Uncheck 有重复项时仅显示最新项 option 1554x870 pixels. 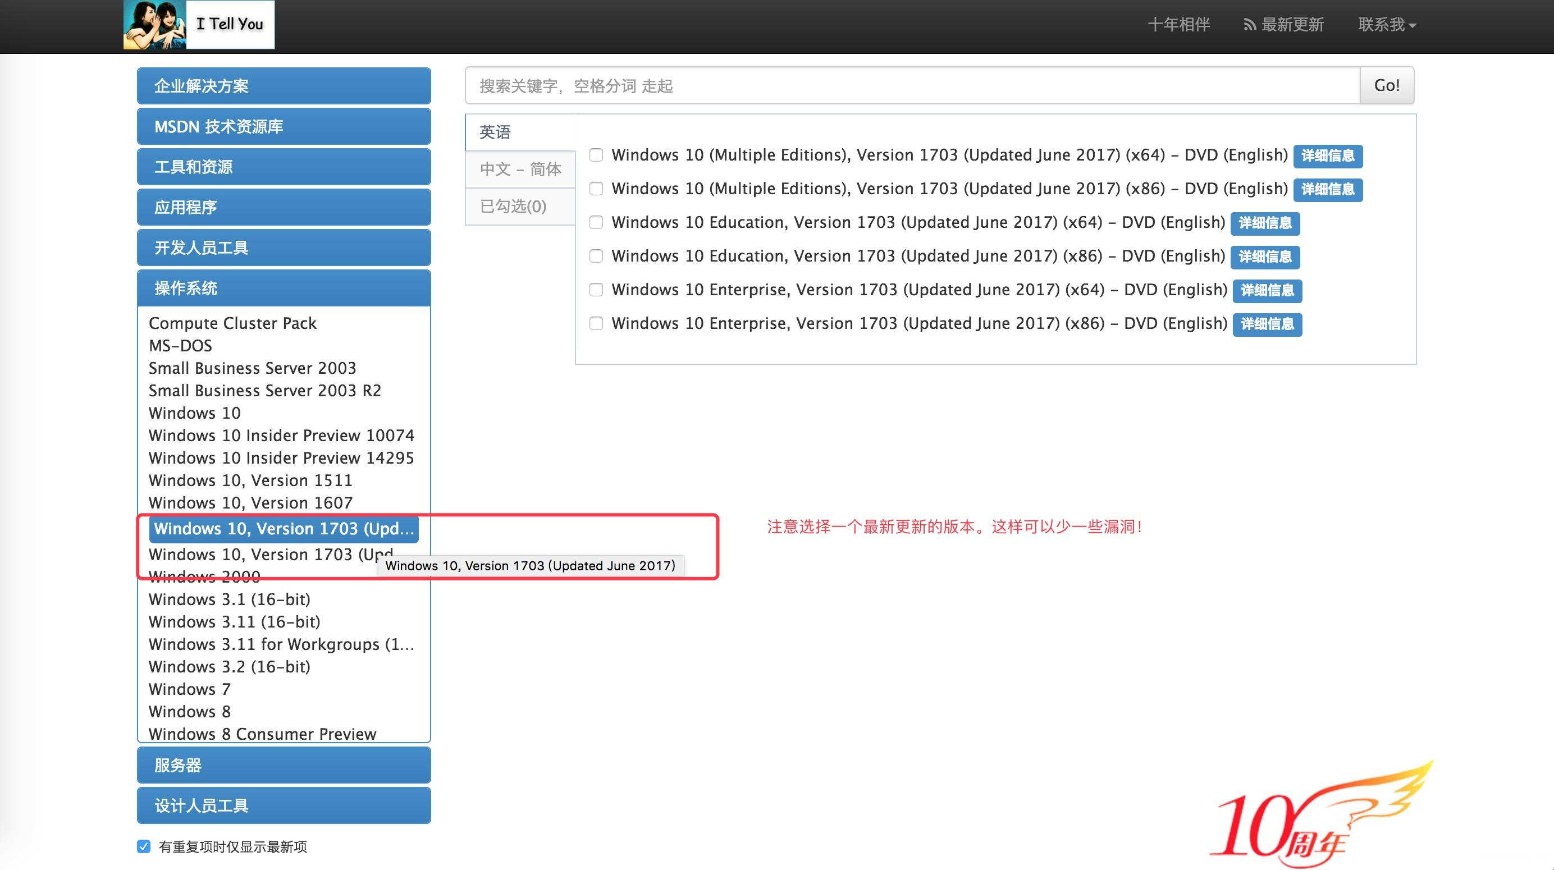click(143, 847)
